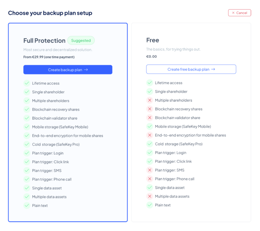
Task: Click red cross beside Free Multiple data assets
Action: pyautogui.click(x=150, y=196)
